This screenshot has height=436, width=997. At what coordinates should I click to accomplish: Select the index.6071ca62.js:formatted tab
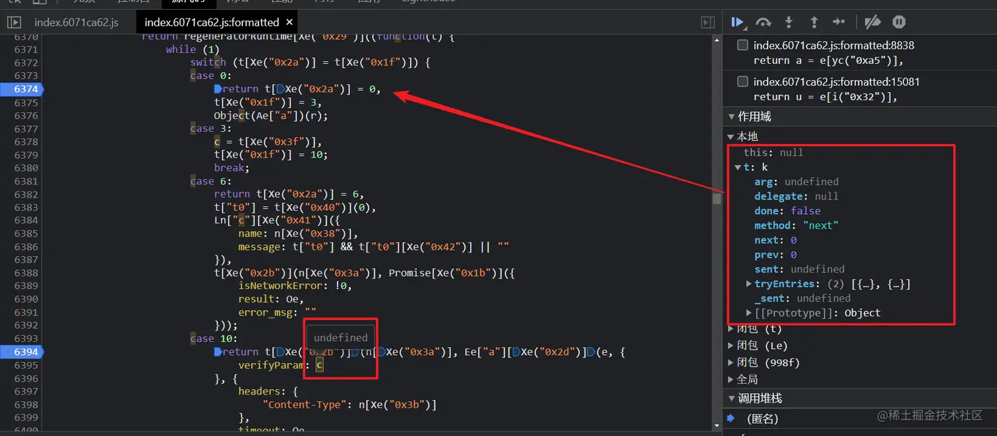click(212, 22)
